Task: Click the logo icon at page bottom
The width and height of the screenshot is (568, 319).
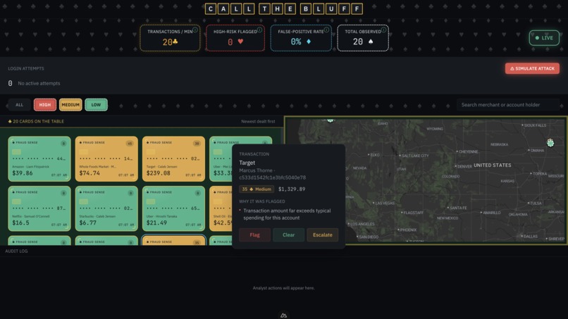Action: click(x=283, y=315)
